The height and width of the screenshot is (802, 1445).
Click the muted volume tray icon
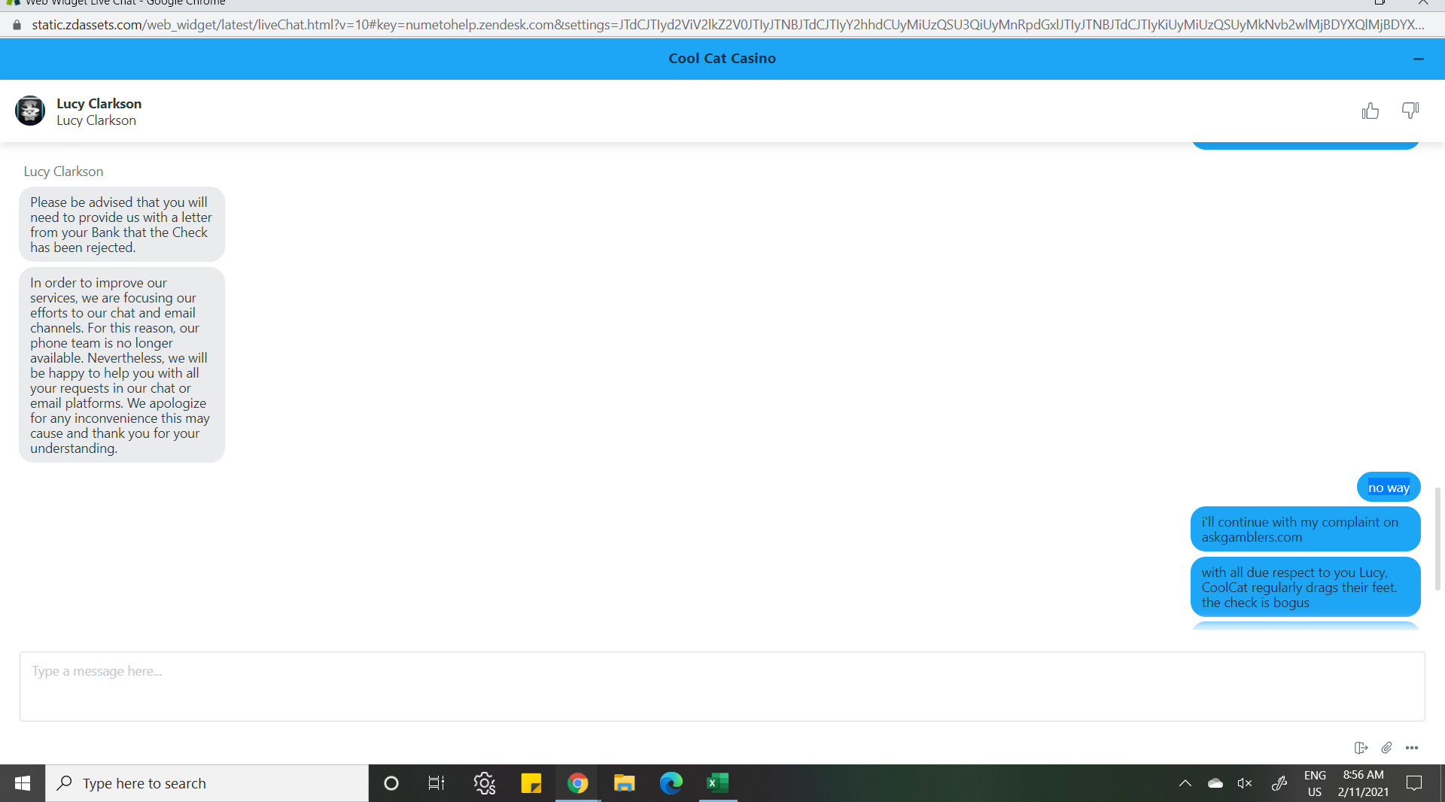coord(1245,783)
